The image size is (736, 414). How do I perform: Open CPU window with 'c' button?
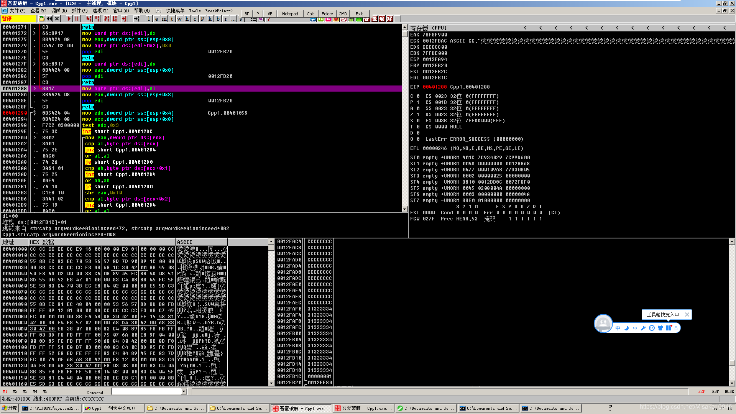pyautogui.click(x=195, y=19)
